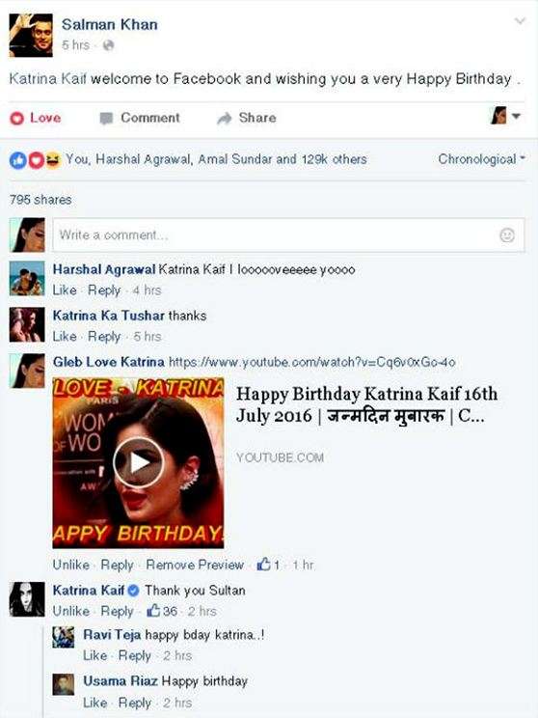Reply to Ravi Teja's comment
538x718 pixels.
point(135,655)
